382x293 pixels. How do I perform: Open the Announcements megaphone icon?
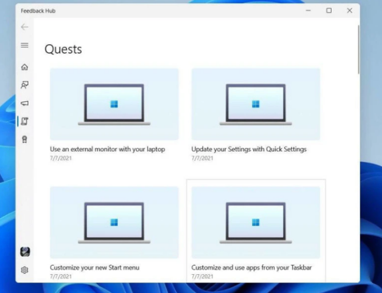25,103
